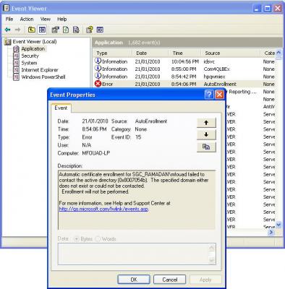
Task: Click the Up One Level folder icon
Action: [x=32, y=30]
